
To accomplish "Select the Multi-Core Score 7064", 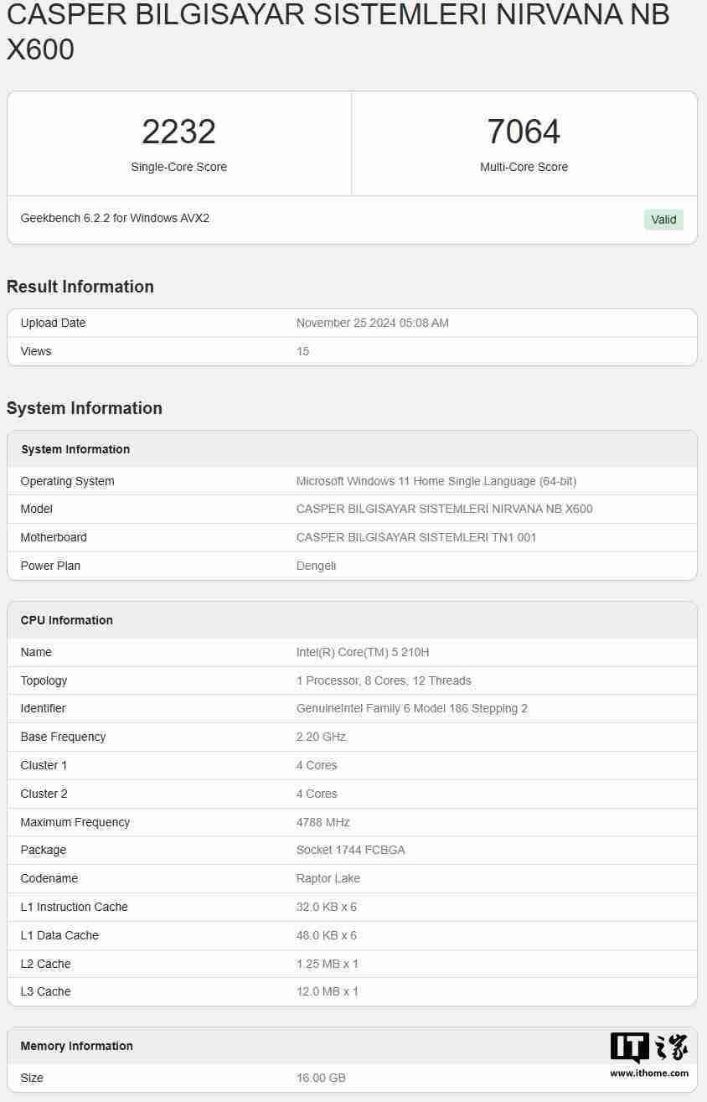I will 524,131.
